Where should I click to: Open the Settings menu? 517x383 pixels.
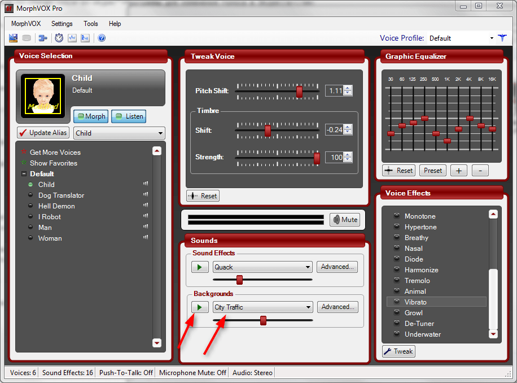coord(62,24)
